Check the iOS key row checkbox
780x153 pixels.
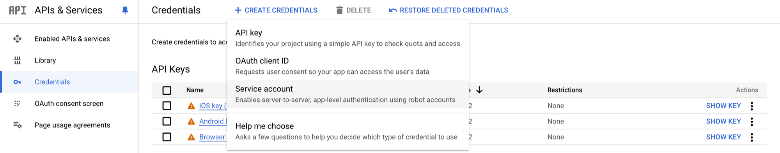click(x=167, y=106)
